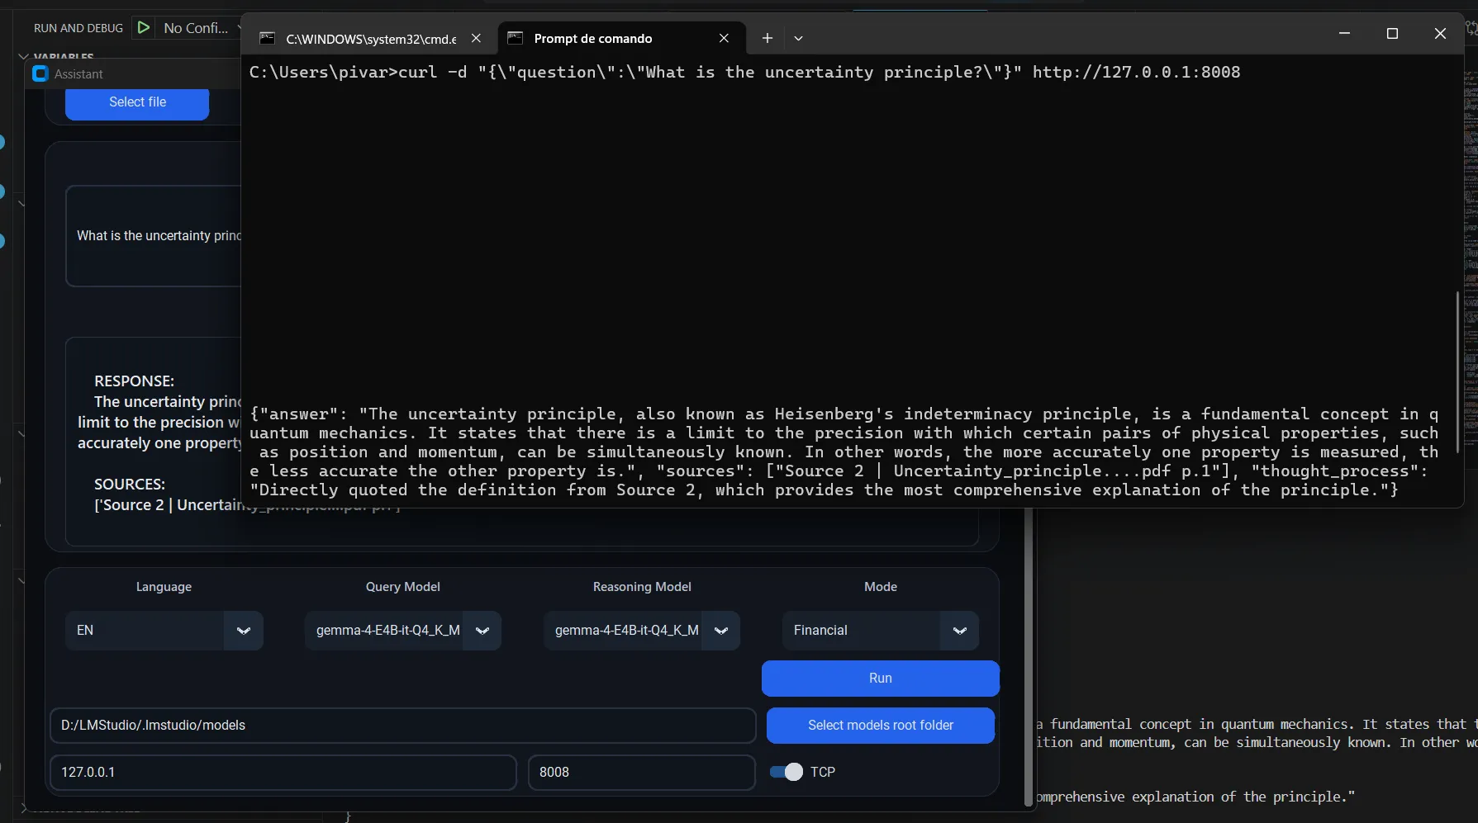Image resolution: width=1478 pixels, height=823 pixels.
Task: Click the question text box in Assistant
Action: click(x=154, y=236)
